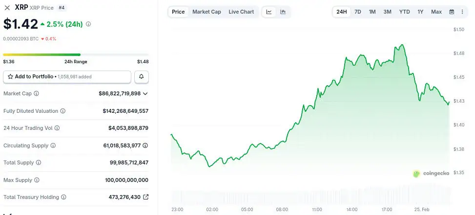Switch to line chart view
The height and width of the screenshot is (215, 475).
coord(269,12)
